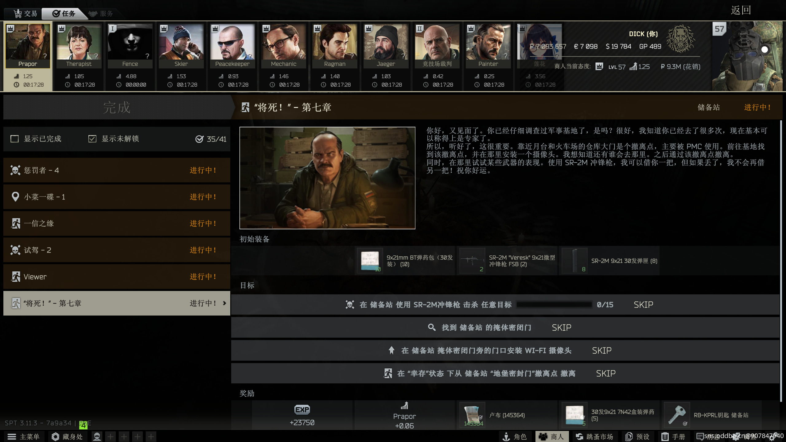Open the 惩罚者 - 4 quest

click(117, 170)
